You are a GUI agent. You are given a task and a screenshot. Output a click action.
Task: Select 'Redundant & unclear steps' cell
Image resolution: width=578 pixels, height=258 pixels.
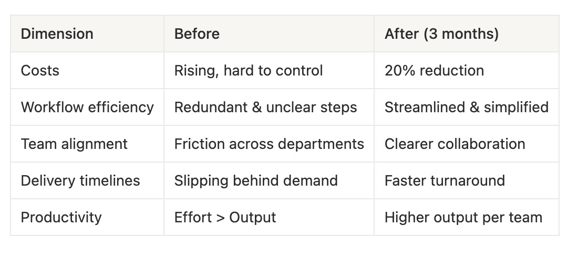[265, 107]
